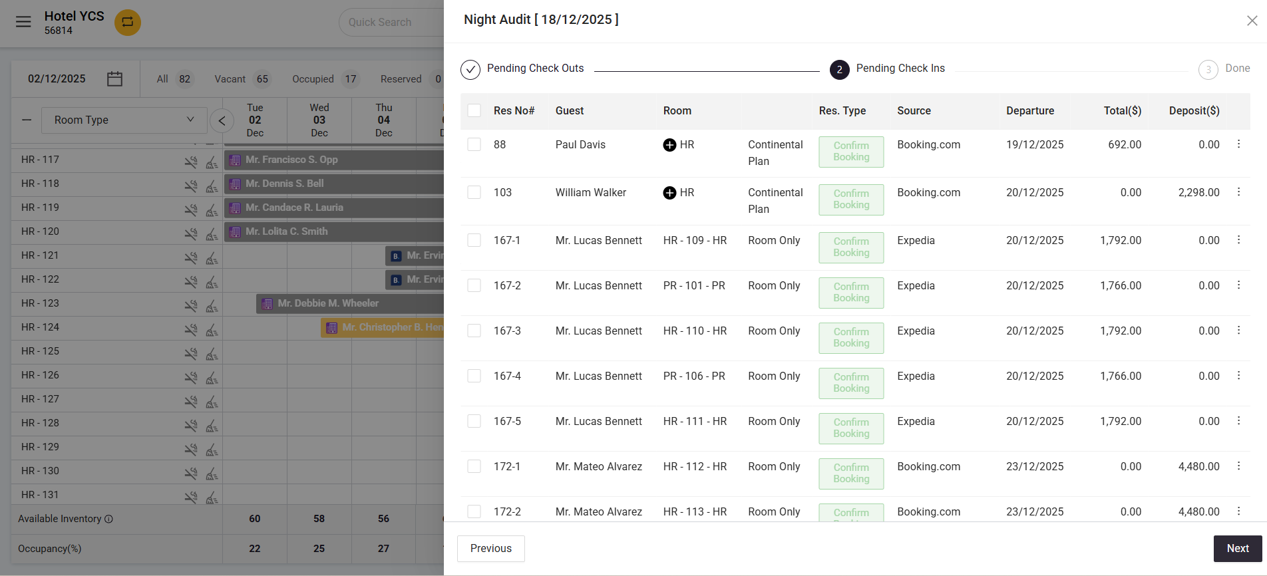Open more options for reservation 88

pyautogui.click(x=1238, y=144)
